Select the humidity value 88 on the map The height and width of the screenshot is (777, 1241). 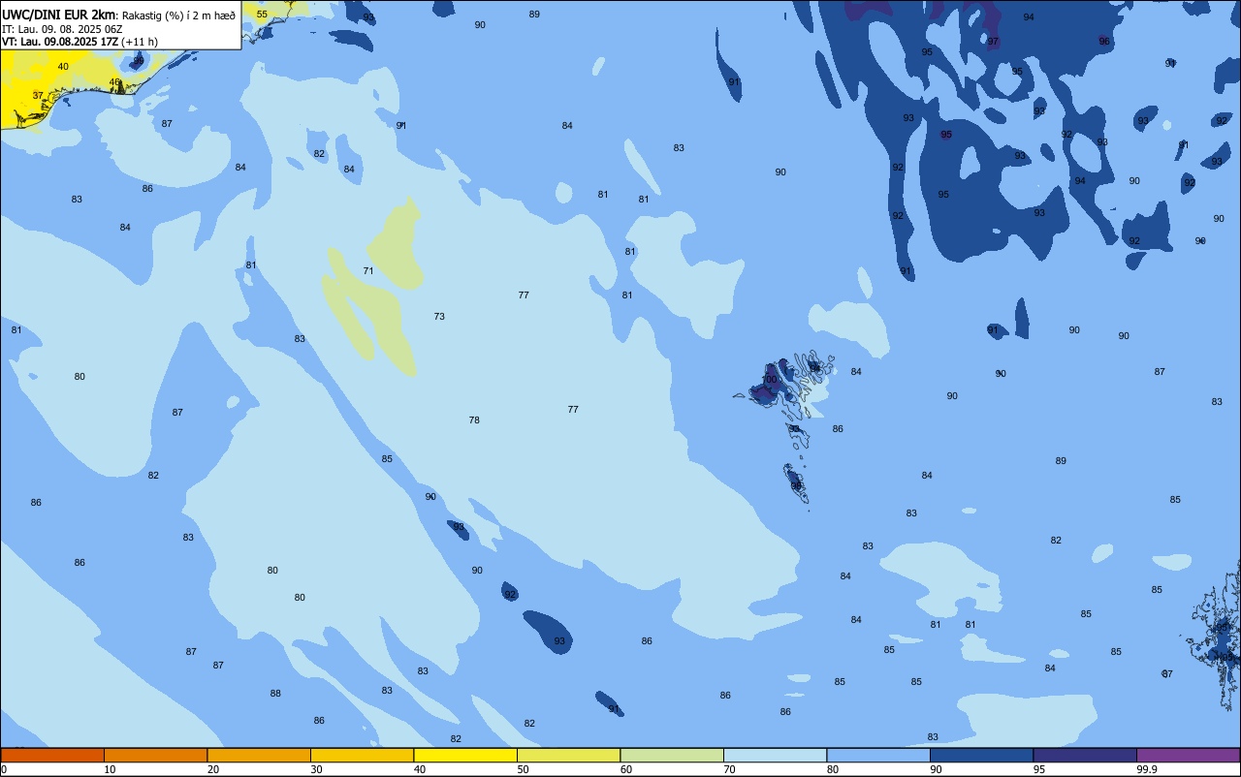(x=275, y=694)
